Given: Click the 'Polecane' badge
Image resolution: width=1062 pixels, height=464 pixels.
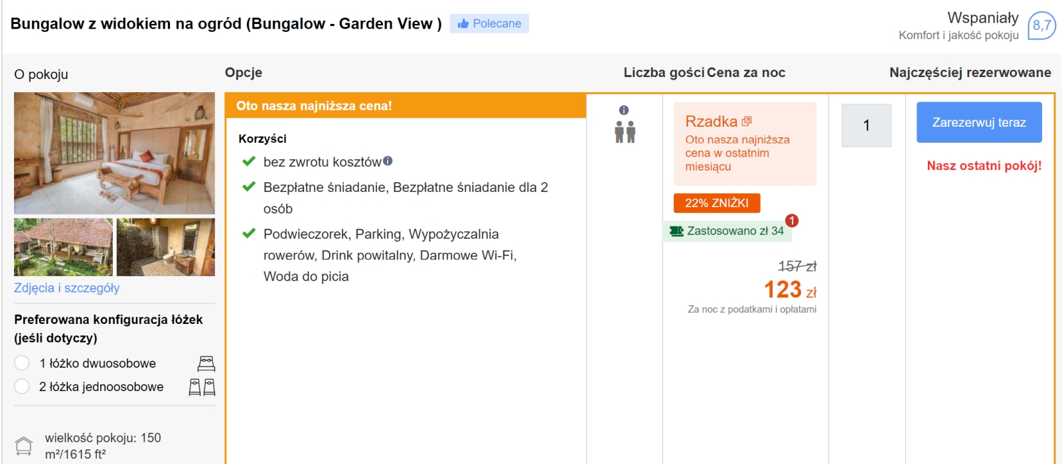Looking at the screenshot, I should (x=489, y=23).
